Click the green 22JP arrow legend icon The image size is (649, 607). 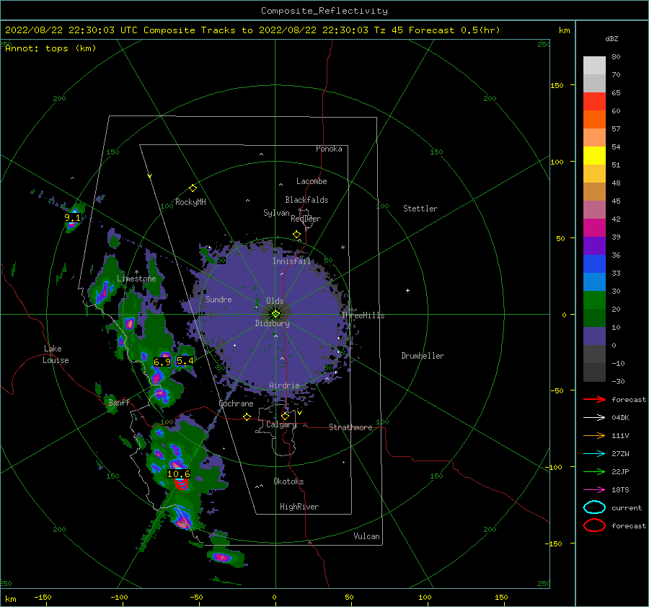pyautogui.click(x=594, y=471)
